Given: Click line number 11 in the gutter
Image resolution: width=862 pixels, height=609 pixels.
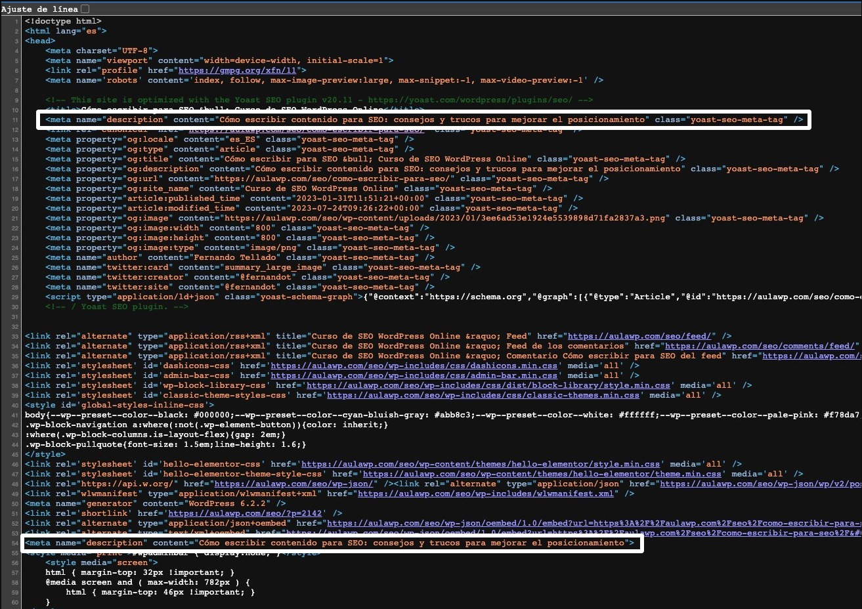Looking at the screenshot, I should (x=15, y=119).
